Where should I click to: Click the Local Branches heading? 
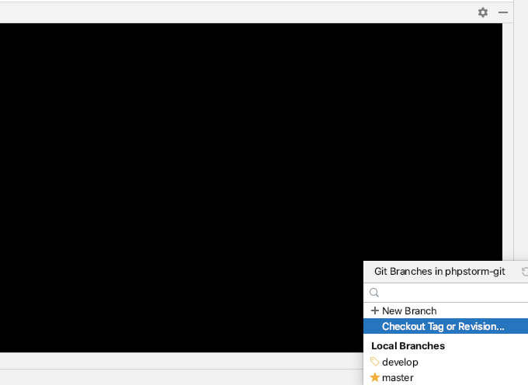click(x=408, y=345)
